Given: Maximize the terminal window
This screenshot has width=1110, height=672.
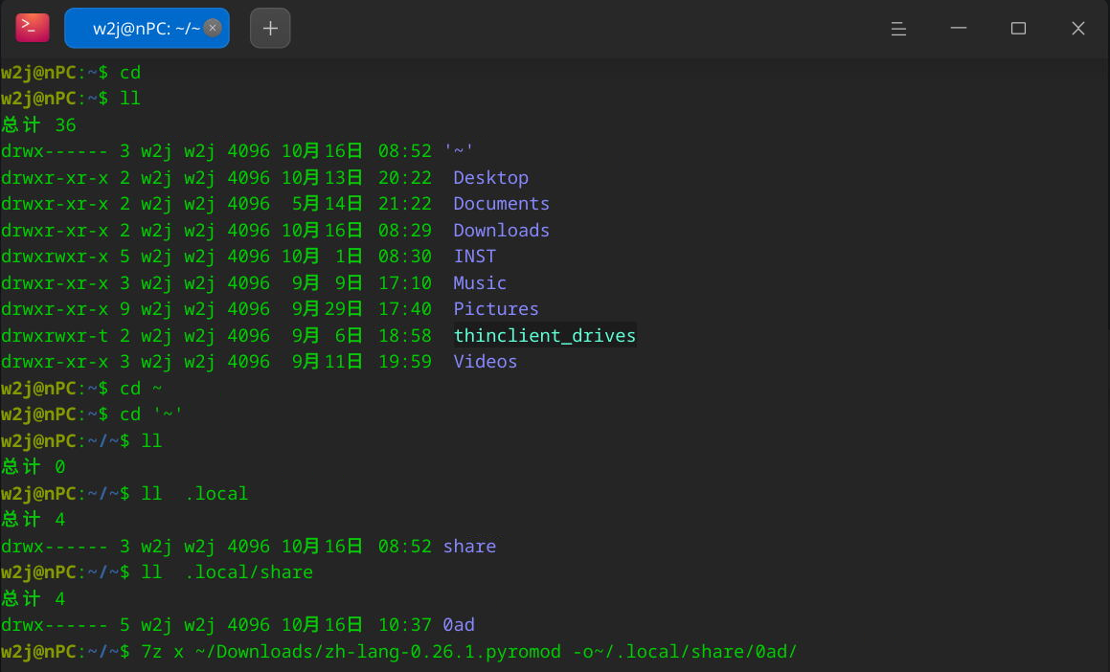Looking at the screenshot, I should (x=1018, y=29).
